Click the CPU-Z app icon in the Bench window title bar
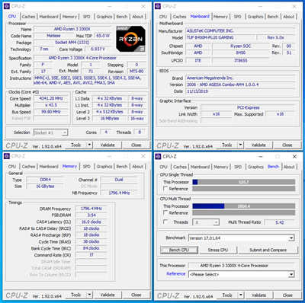Viewport: 305px width, 303px height. (158, 157)
